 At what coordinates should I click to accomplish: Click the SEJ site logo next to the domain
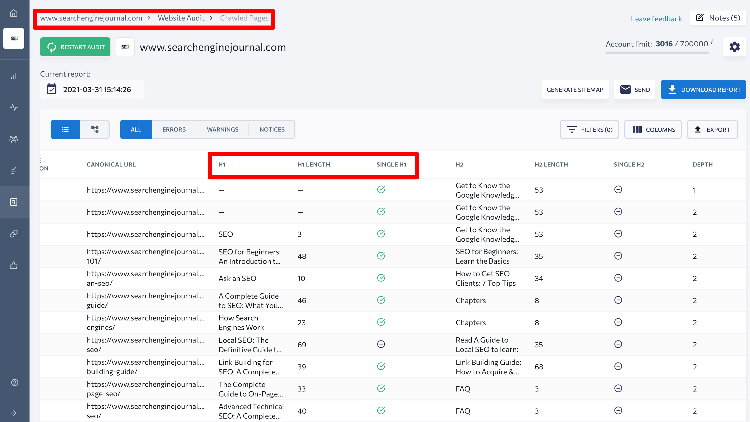(125, 47)
